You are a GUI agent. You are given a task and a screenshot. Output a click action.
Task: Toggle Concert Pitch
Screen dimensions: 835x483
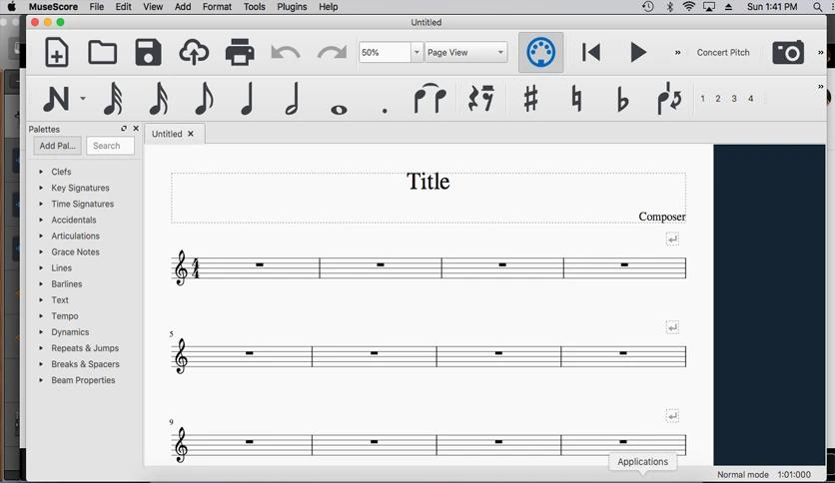pyautogui.click(x=723, y=52)
